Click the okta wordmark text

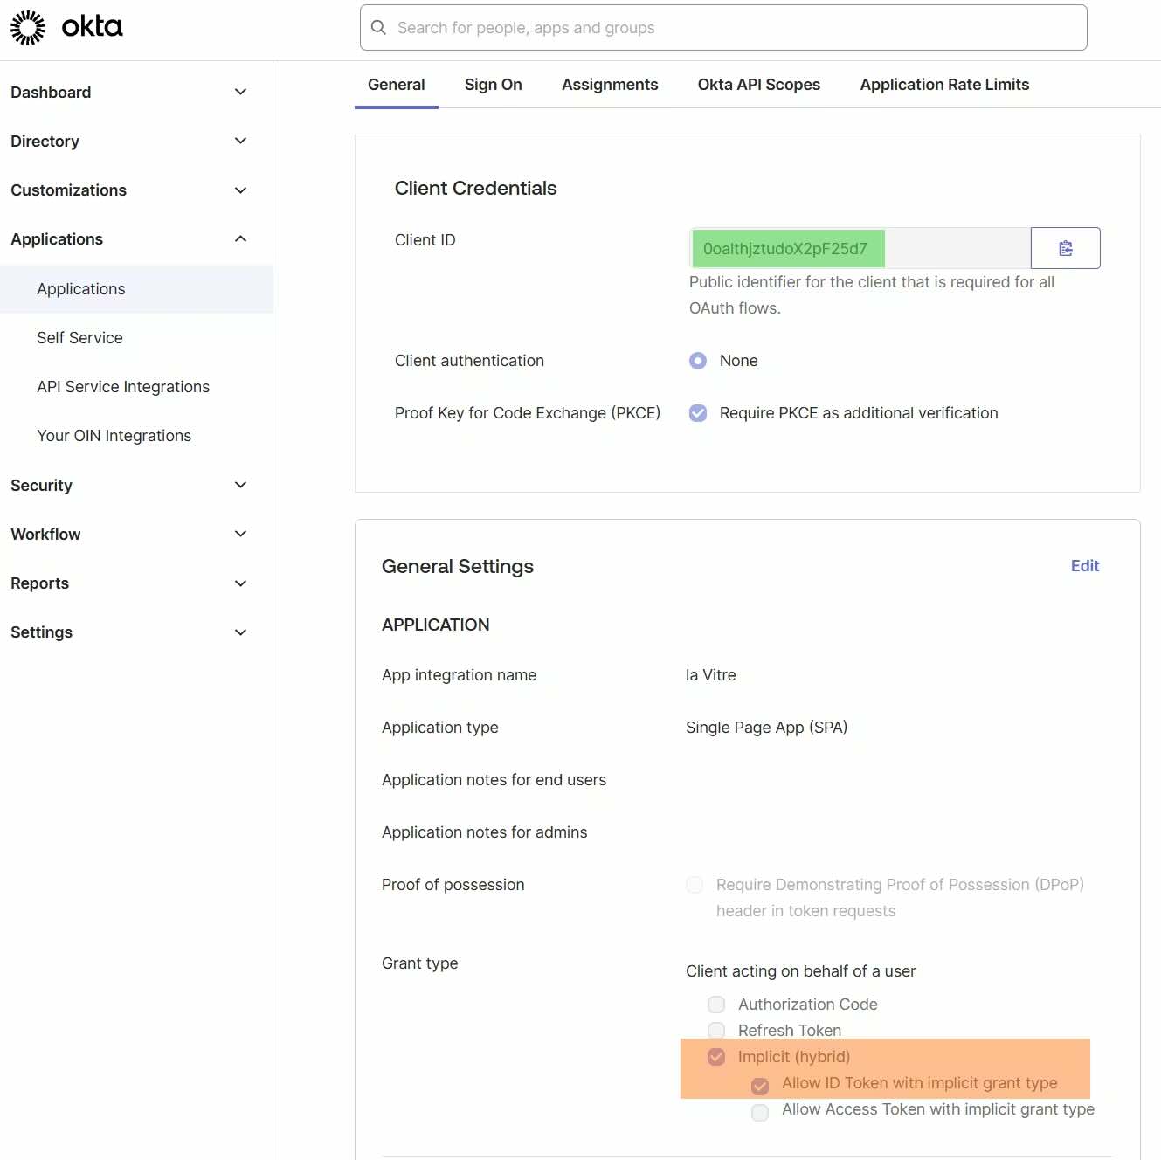92,27
